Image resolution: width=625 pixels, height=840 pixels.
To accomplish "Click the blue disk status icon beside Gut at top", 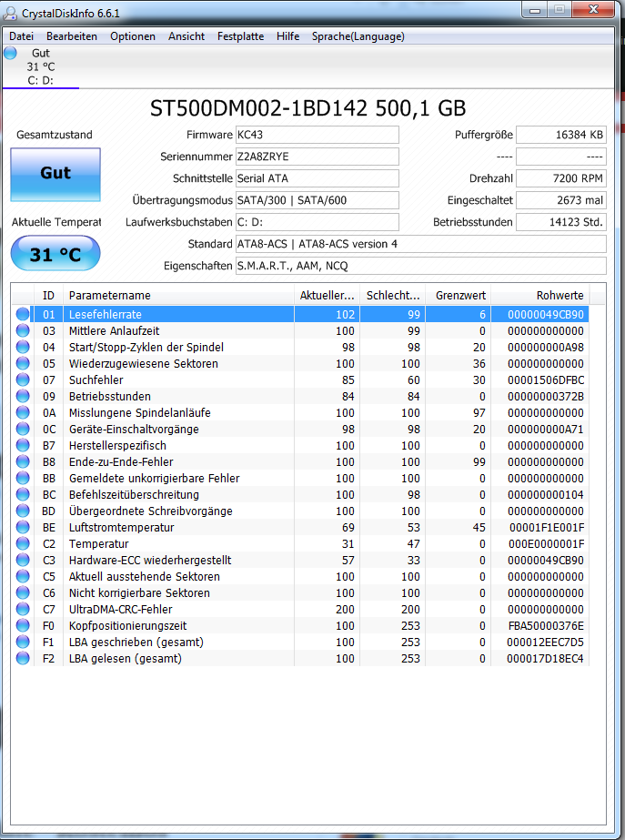I will tap(10, 53).
